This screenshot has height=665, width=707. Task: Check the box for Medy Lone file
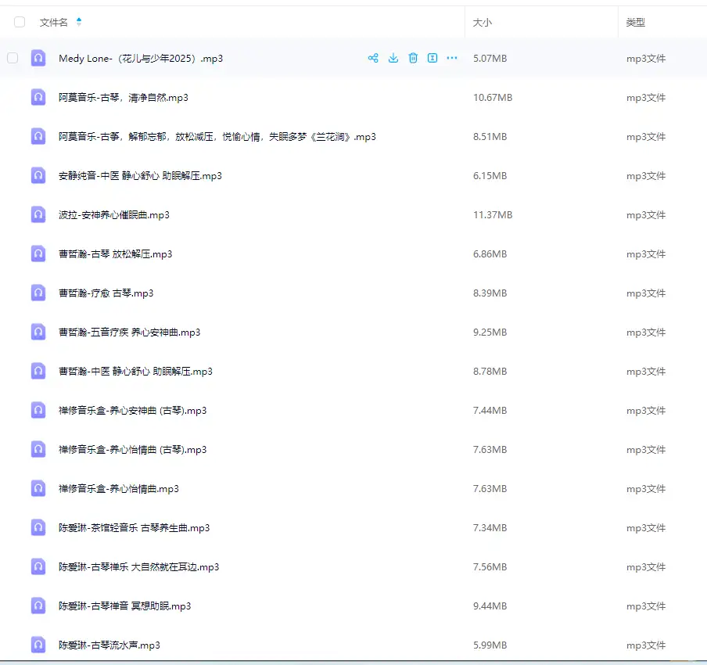click(x=13, y=58)
